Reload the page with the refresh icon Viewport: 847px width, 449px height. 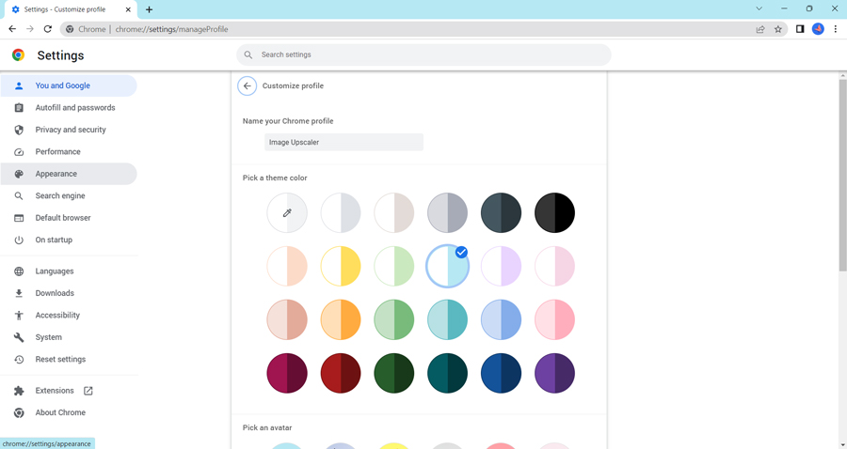48,29
